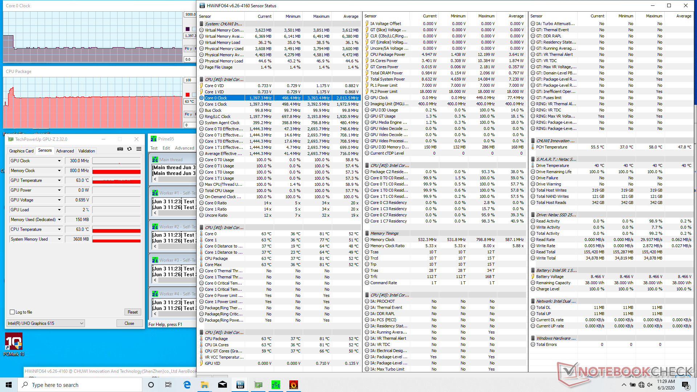
Task: Switch to GPU-Z taskbar icon
Action: (x=258, y=385)
